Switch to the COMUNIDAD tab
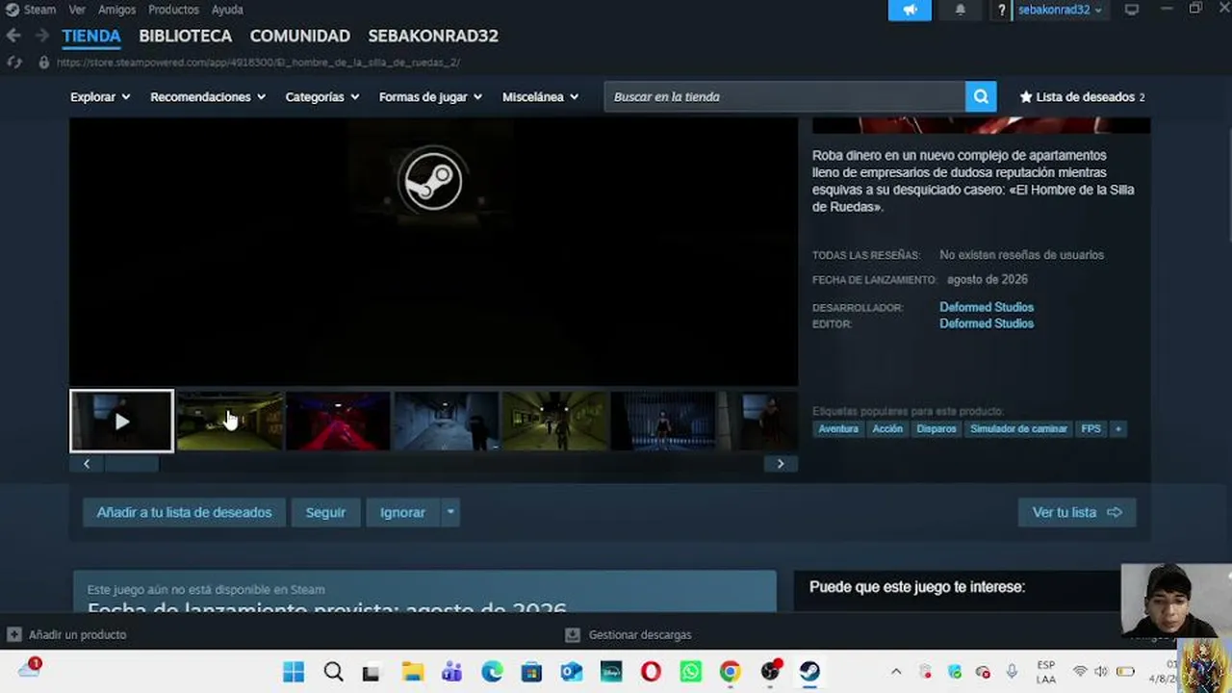Screen dimensions: 1232x693 300,36
